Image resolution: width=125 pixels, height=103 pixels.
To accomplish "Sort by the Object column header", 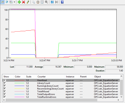I will click(106, 77).
